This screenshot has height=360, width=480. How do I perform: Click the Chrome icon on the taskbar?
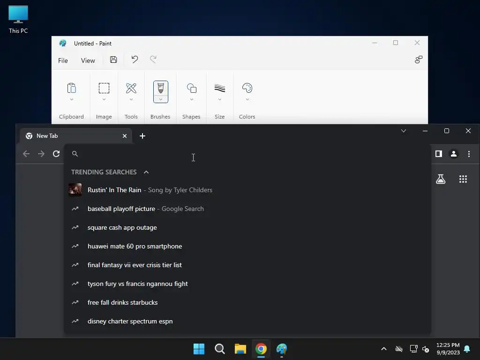click(x=261, y=349)
